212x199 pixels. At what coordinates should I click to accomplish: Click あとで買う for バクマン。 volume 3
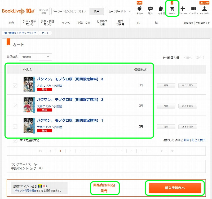tap(188, 85)
